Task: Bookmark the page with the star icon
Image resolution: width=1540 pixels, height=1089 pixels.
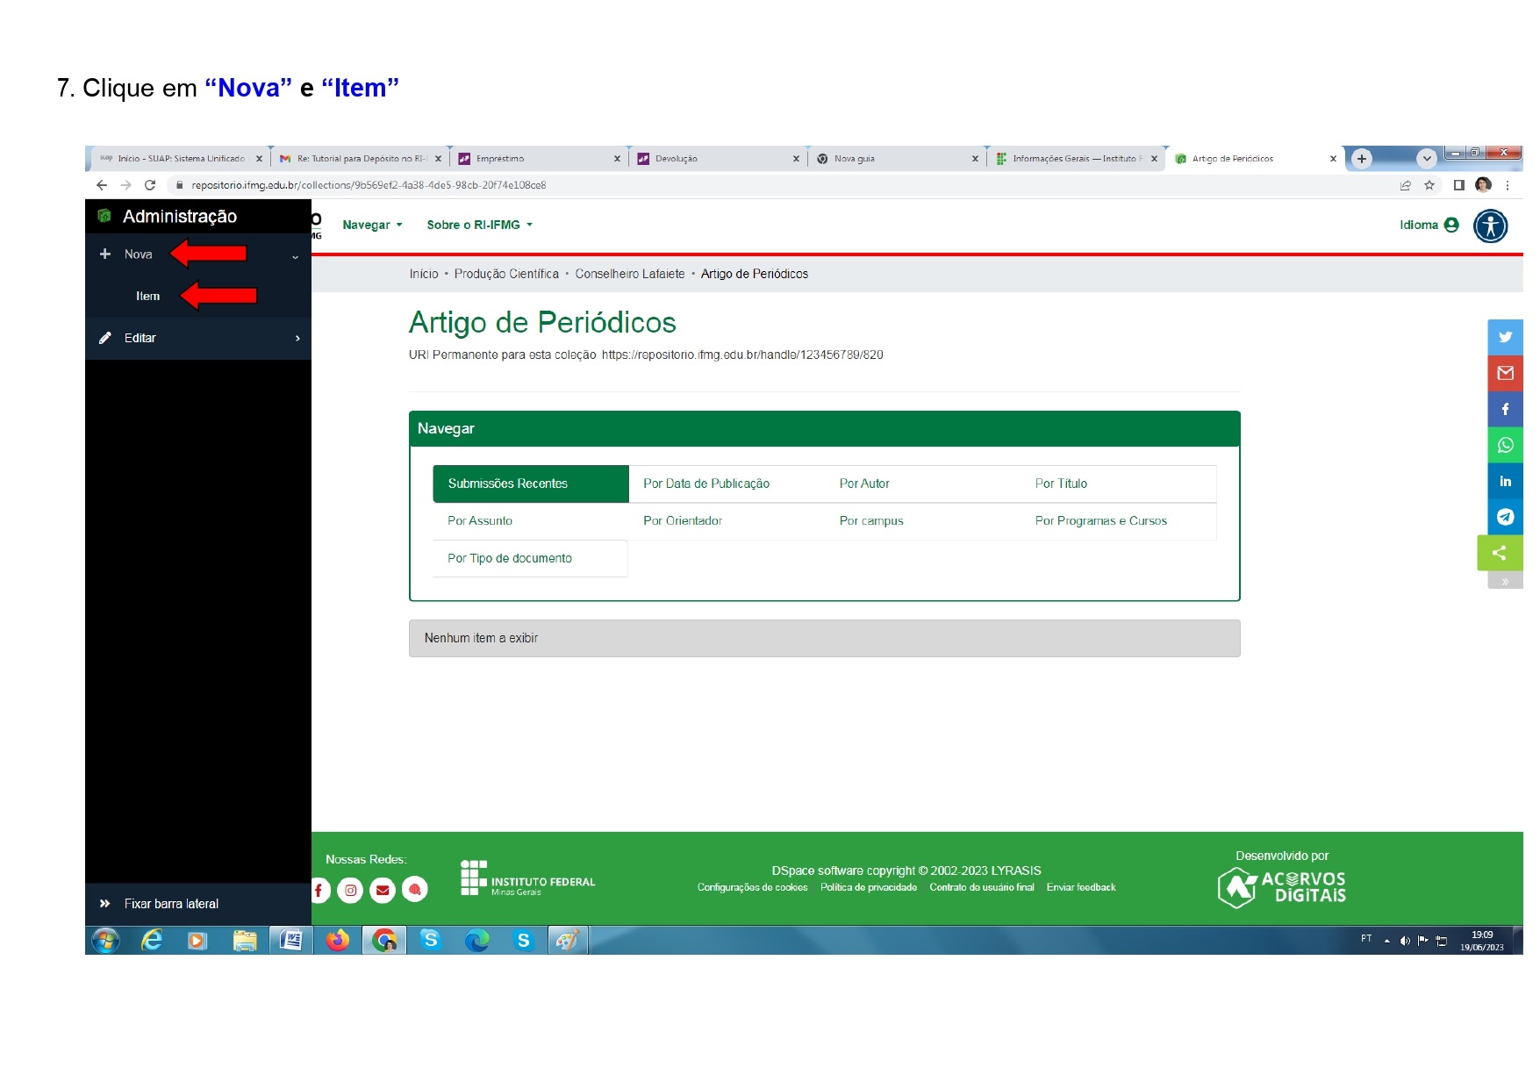Action: click(x=1429, y=185)
